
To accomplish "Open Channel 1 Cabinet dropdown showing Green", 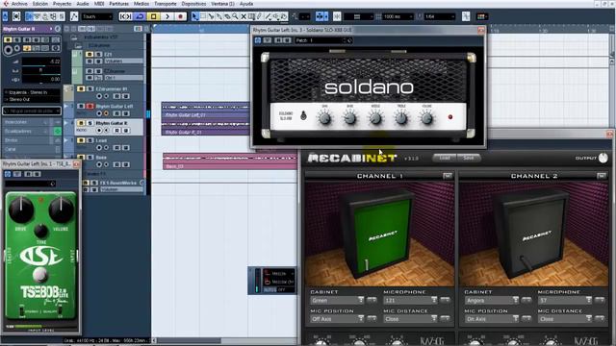I will coord(338,300).
